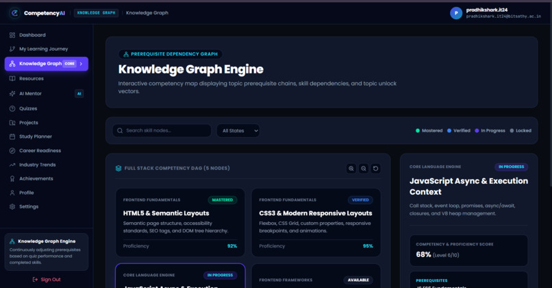This screenshot has height=288, width=552.
Task: Click the pradhikshark.it24 username
Action: [x=487, y=10]
